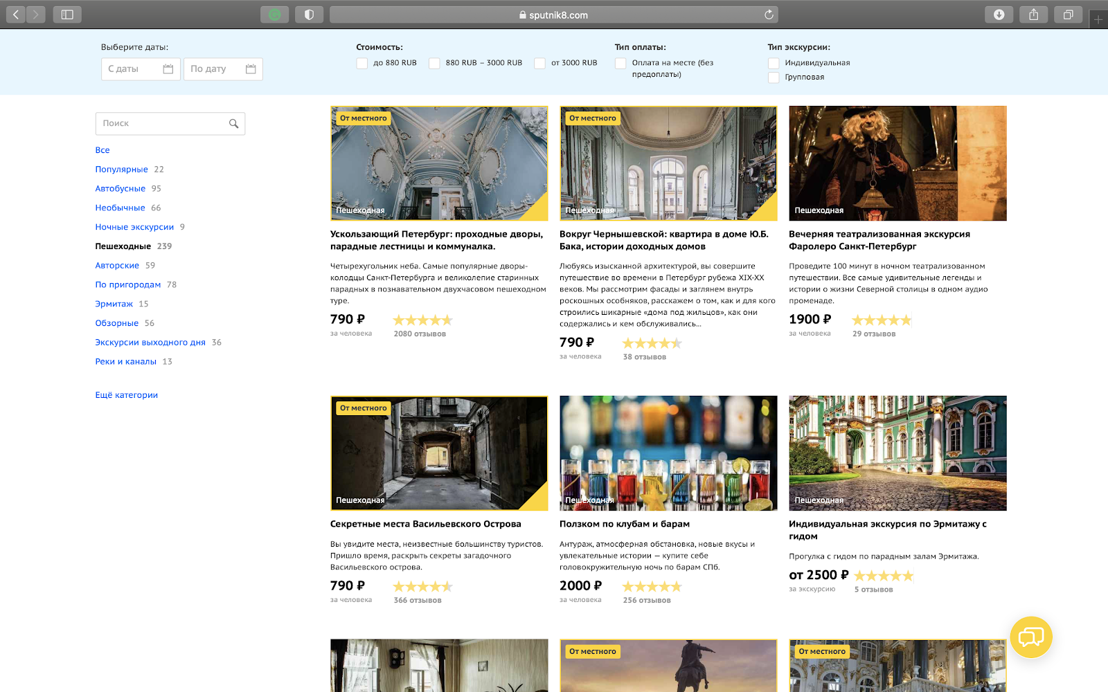Open the 'Ночные экскурсии' category

[135, 227]
